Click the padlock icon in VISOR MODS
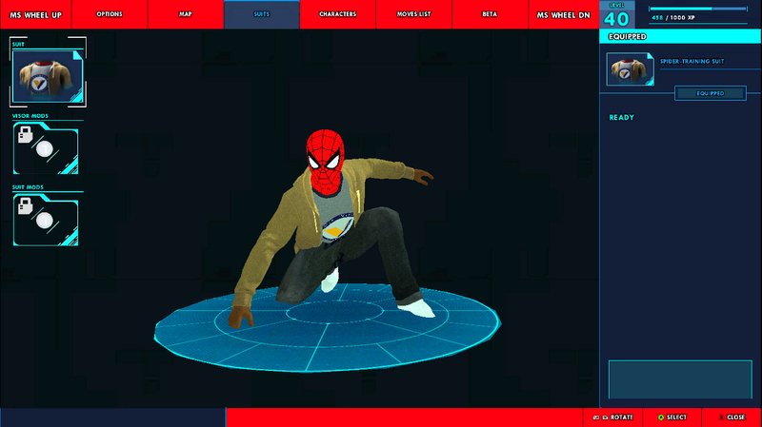This screenshot has height=427, width=762. coord(26,134)
